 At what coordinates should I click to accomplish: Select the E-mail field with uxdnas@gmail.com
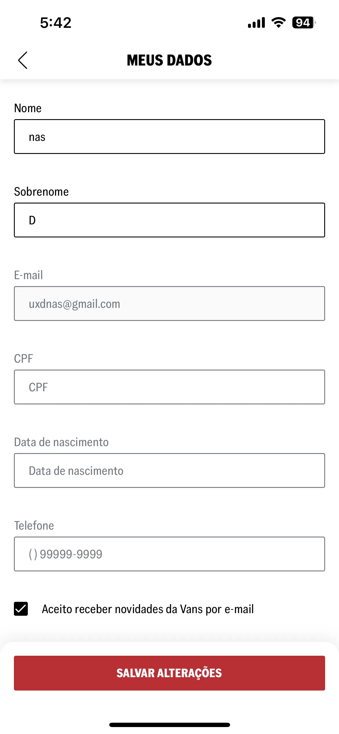[x=170, y=304]
